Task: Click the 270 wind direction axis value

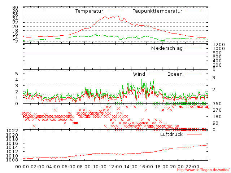Action: point(217,110)
